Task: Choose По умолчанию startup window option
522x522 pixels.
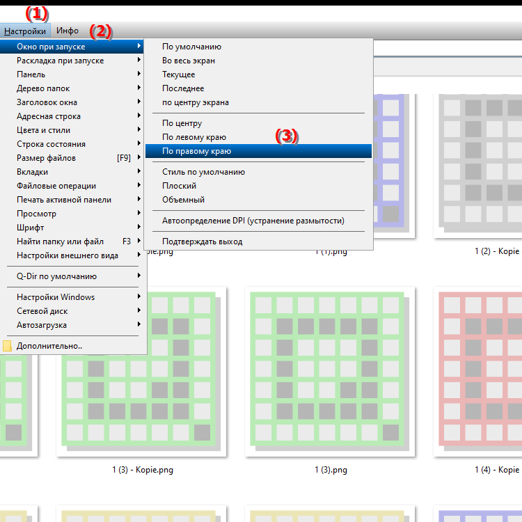Action: (258, 47)
